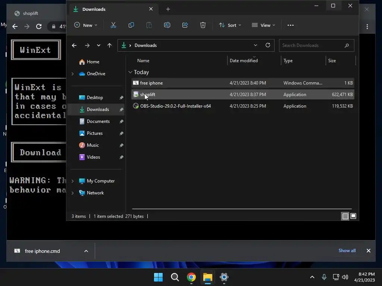This screenshot has height=286, width=382.
Task: Open the New dropdown menu
Action: tap(86, 25)
